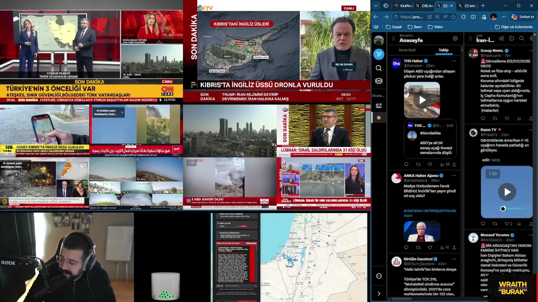Open the account avatar atop X sidebar

pos(379,40)
